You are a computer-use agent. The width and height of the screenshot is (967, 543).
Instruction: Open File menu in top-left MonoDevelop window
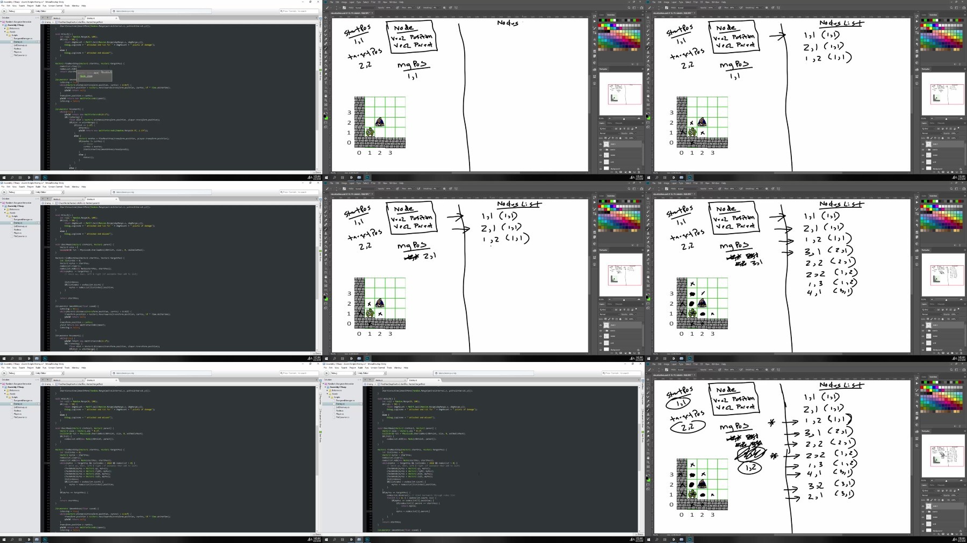3,6
